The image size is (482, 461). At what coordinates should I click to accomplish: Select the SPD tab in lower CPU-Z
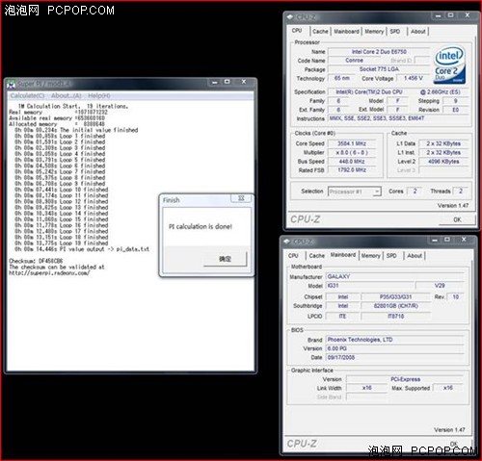pos(391,256)
